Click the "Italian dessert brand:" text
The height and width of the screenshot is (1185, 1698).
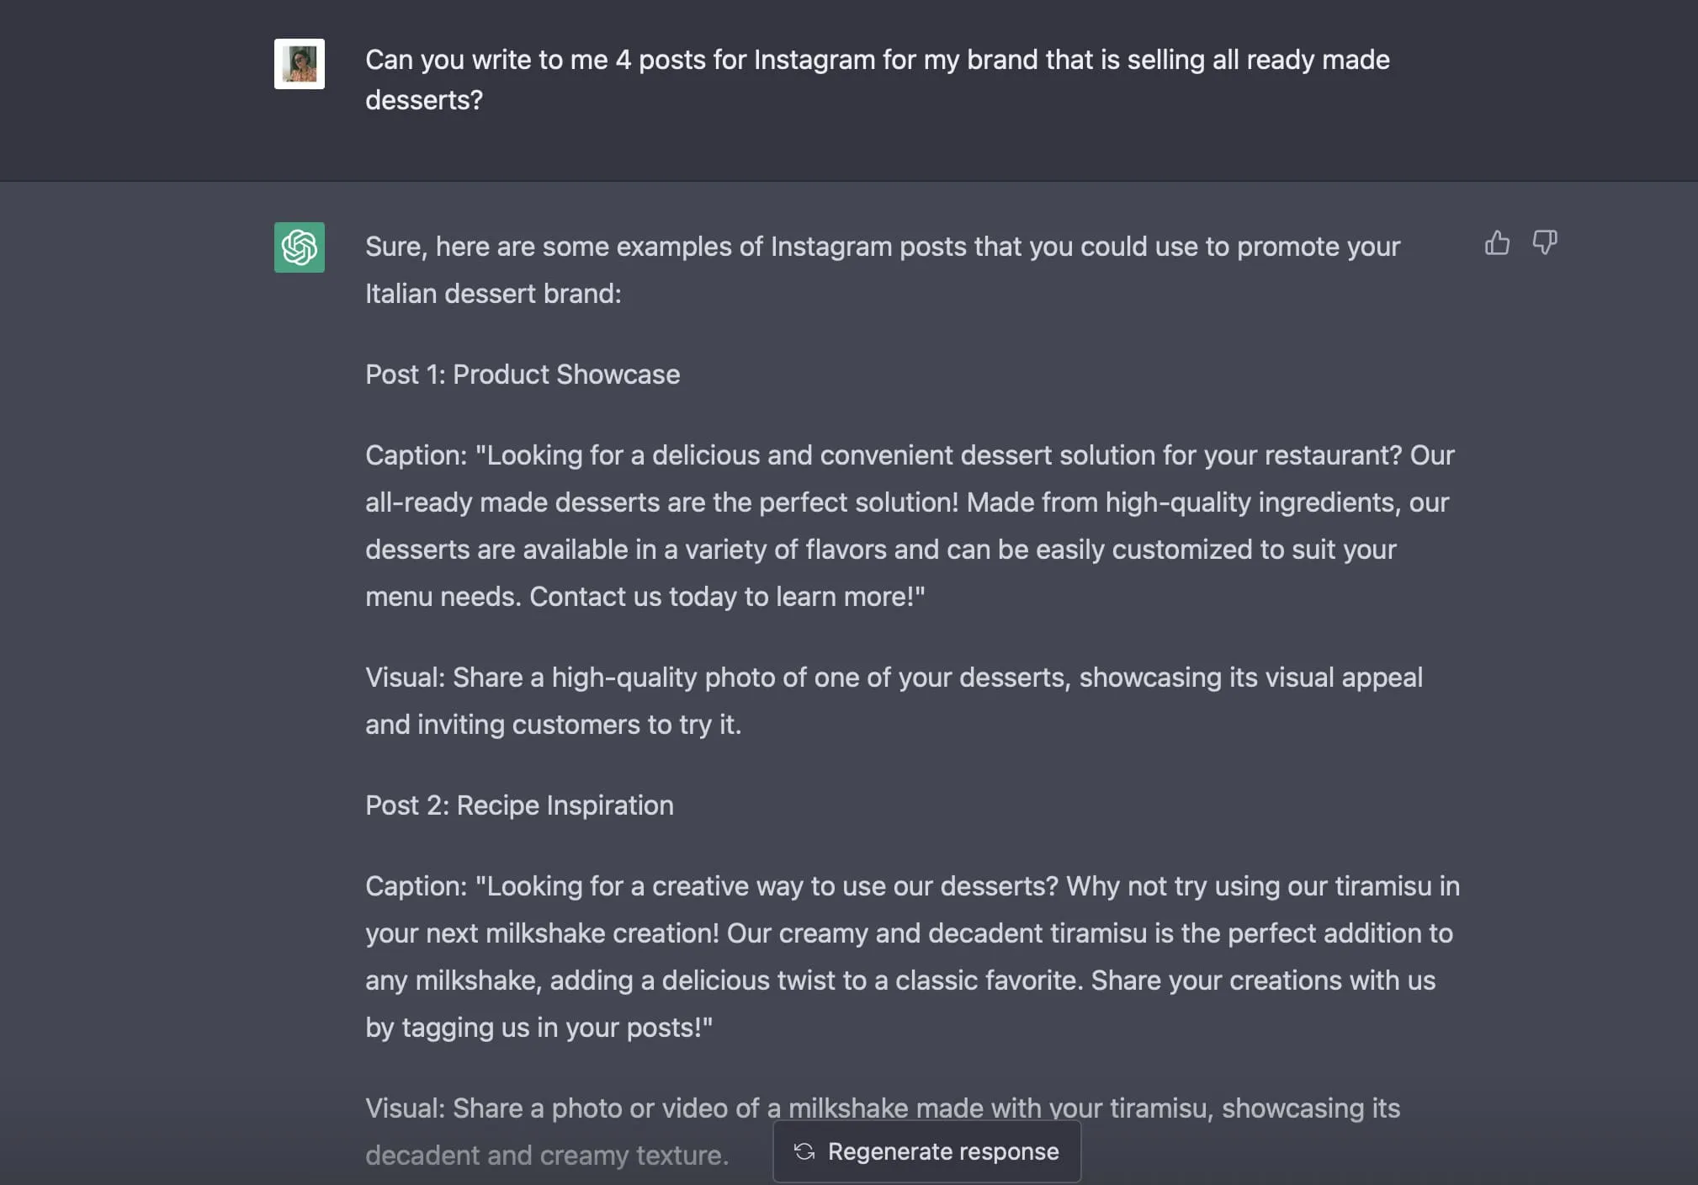click(x=493, y=294)
